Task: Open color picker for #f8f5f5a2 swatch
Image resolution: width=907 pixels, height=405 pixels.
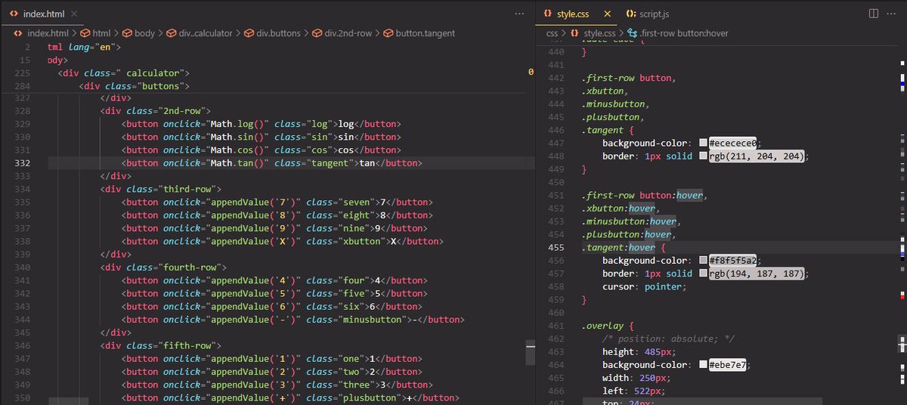Action: (703, 261)
